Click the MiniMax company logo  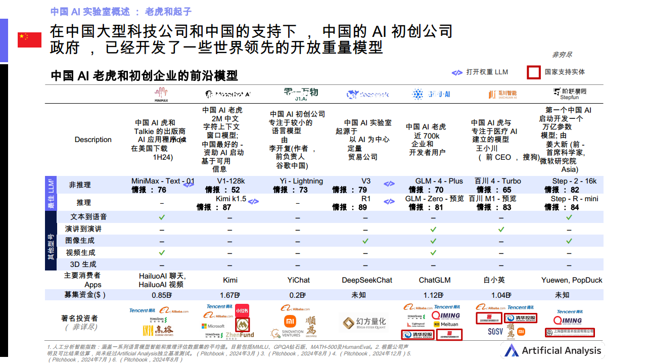pos(162,94)
